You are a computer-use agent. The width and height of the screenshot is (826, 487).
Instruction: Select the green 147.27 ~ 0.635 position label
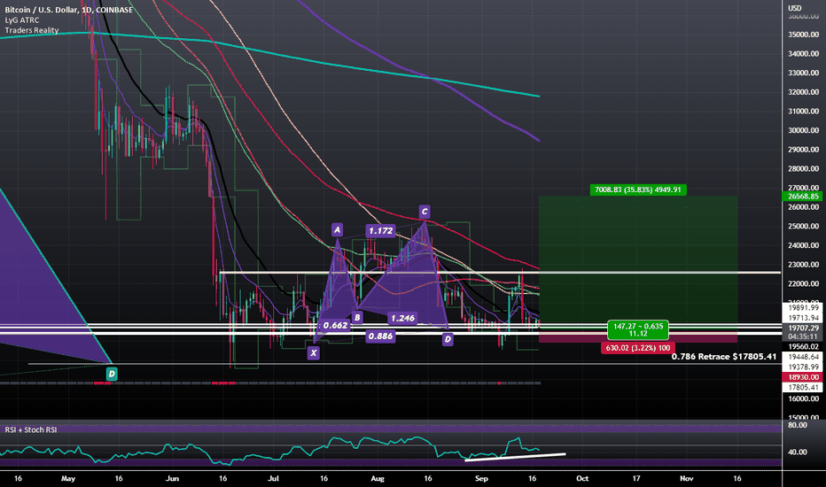pos(638,329)
